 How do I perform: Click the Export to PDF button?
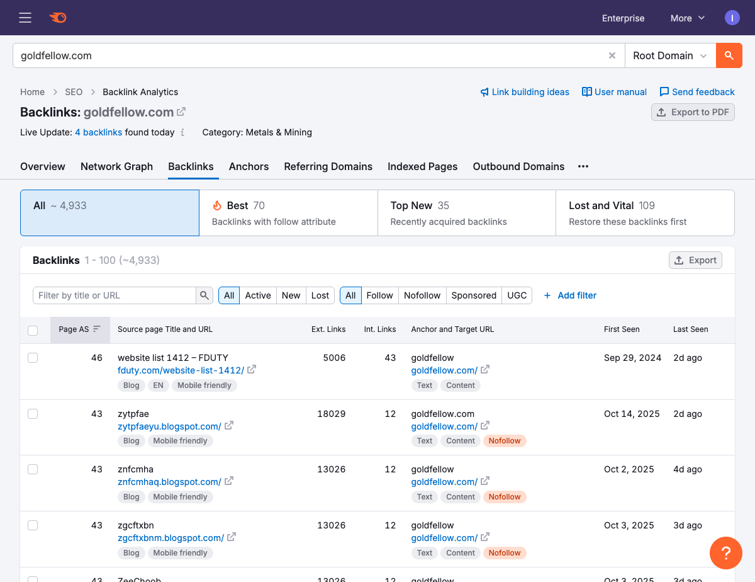pyautogui.click(x=693, y=112)
